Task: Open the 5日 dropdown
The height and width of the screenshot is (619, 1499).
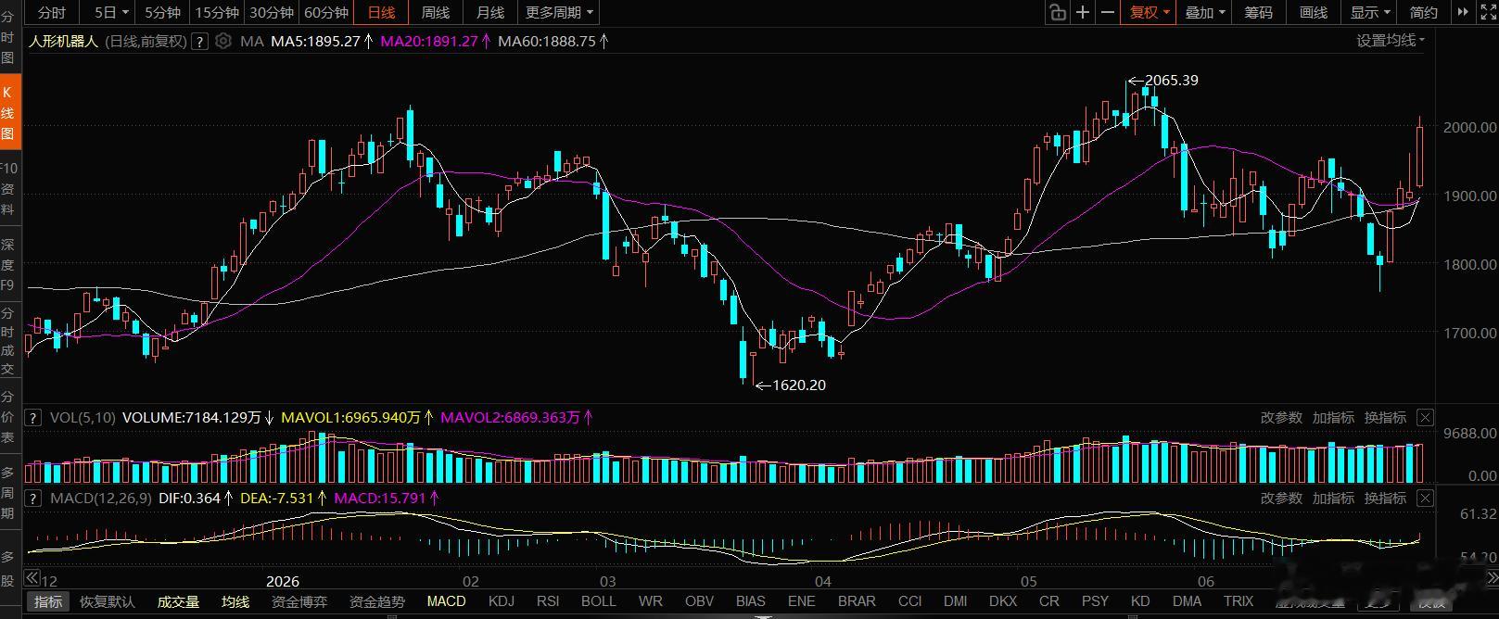Action: click(110, 12)
